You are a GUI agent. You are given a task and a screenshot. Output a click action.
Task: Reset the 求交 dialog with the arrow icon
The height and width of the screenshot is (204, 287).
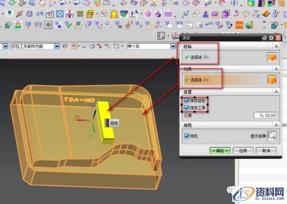pyautogui.click(x=264, y=38)
